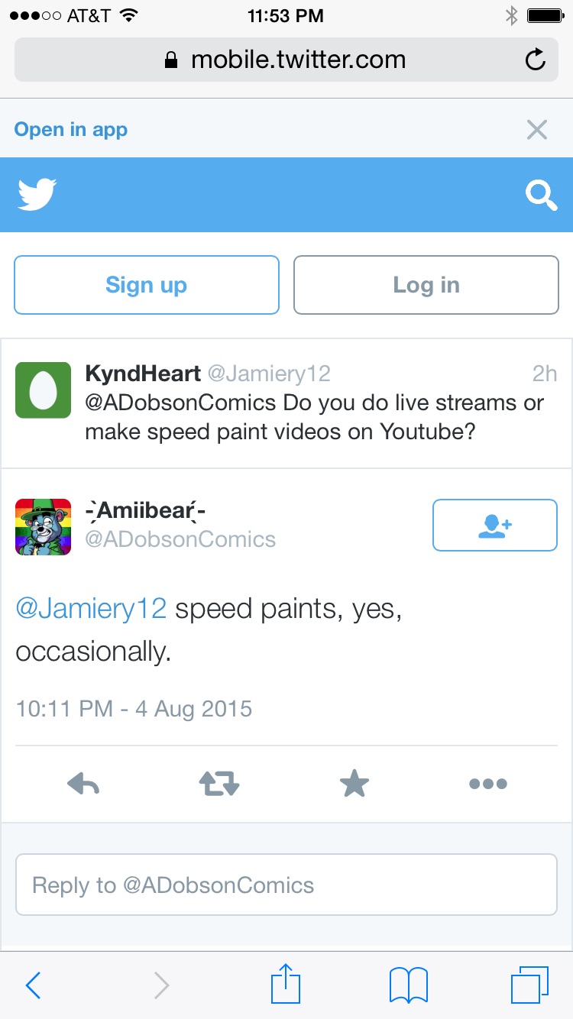573x1019 pixels.
Task: Open Twitter search magnifier icon
Action: 541,195
